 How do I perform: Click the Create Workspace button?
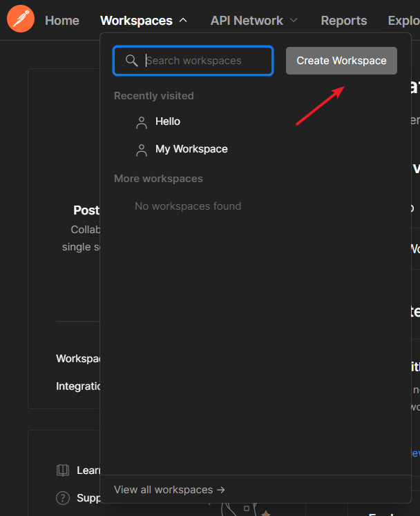[x=341, y=61]
